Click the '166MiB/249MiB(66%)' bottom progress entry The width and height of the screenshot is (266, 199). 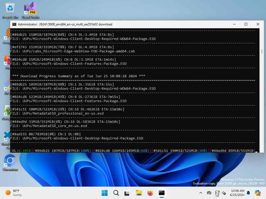click(130, 151)
